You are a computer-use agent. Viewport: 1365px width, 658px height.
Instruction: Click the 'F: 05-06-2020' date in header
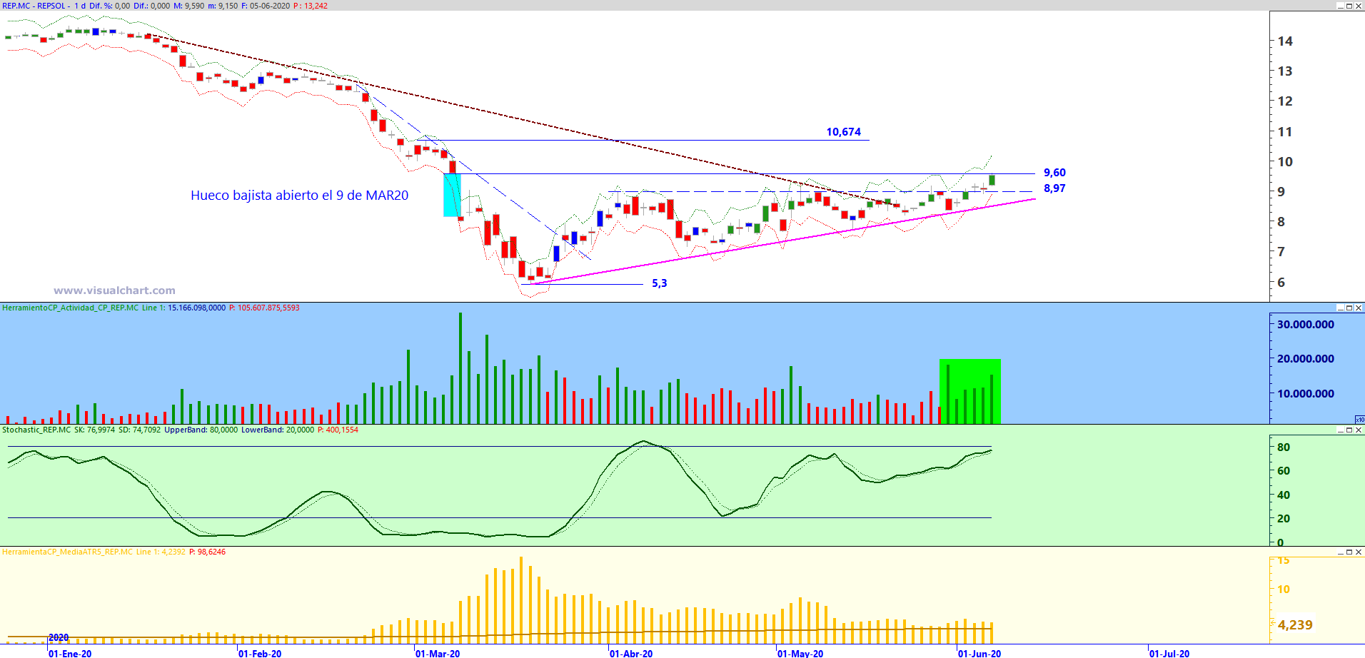[x=265, y=6]
